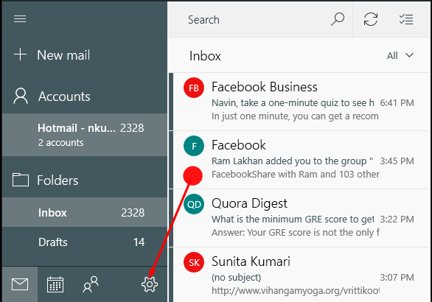Screen dimensions: 432x302
Task: Open the email from Facebook about Ram Lakhan
Action: (299, 160)
